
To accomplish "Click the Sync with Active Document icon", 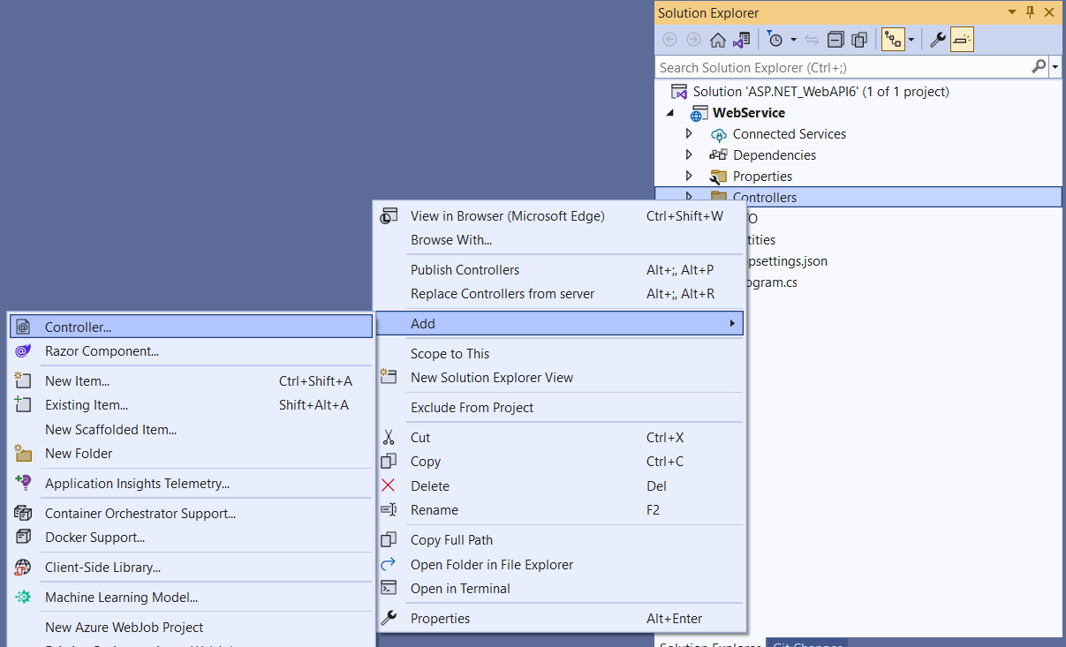I will (x=812, y=40).
